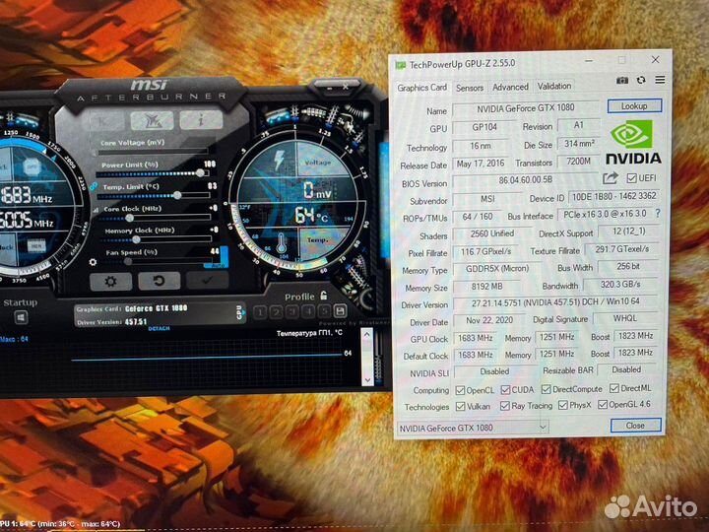The width and height of the screenshot is (709, 532).
Task: Click the NVIDIA logo in GPU-Z
Action: coord(632,142)
